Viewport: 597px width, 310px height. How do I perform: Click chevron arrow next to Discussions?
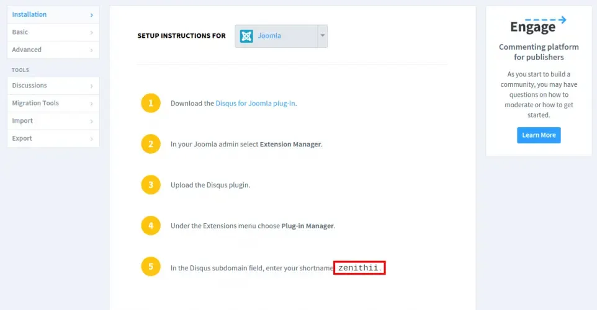(x=91, y=86)
